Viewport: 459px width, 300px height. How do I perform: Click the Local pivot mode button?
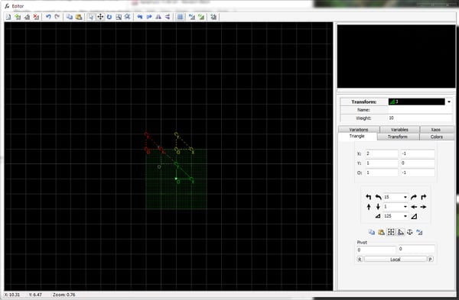pos(396,259)
